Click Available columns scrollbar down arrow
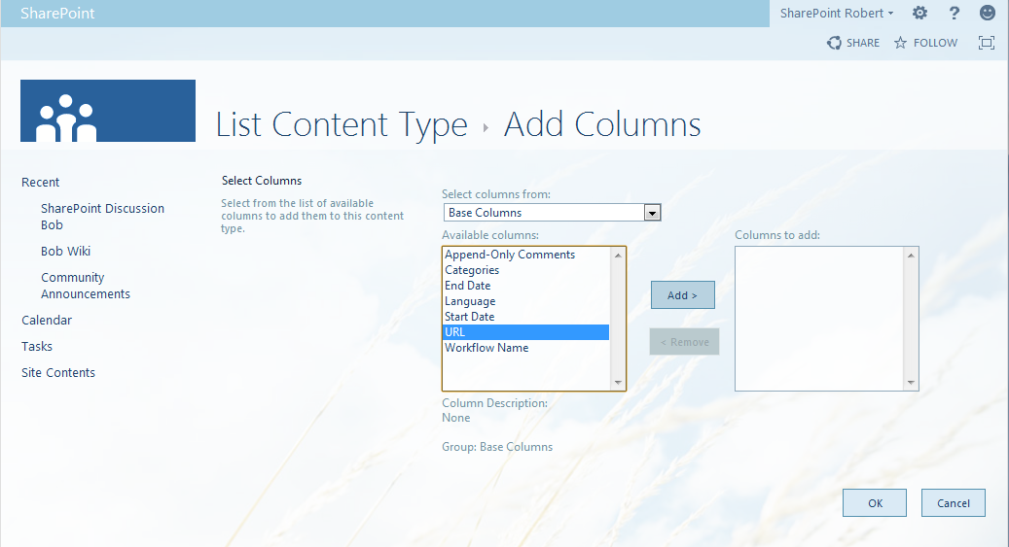 point(618,383)
